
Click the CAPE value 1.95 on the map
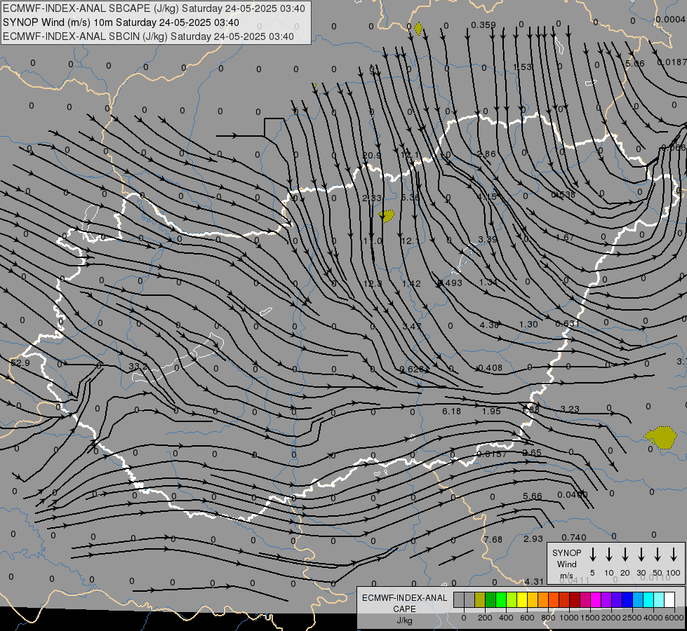(x=491, y=411)
